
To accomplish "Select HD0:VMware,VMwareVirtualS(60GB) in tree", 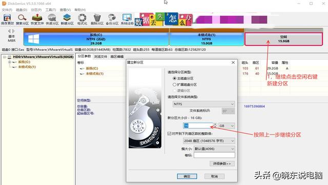I will point(43,57).
